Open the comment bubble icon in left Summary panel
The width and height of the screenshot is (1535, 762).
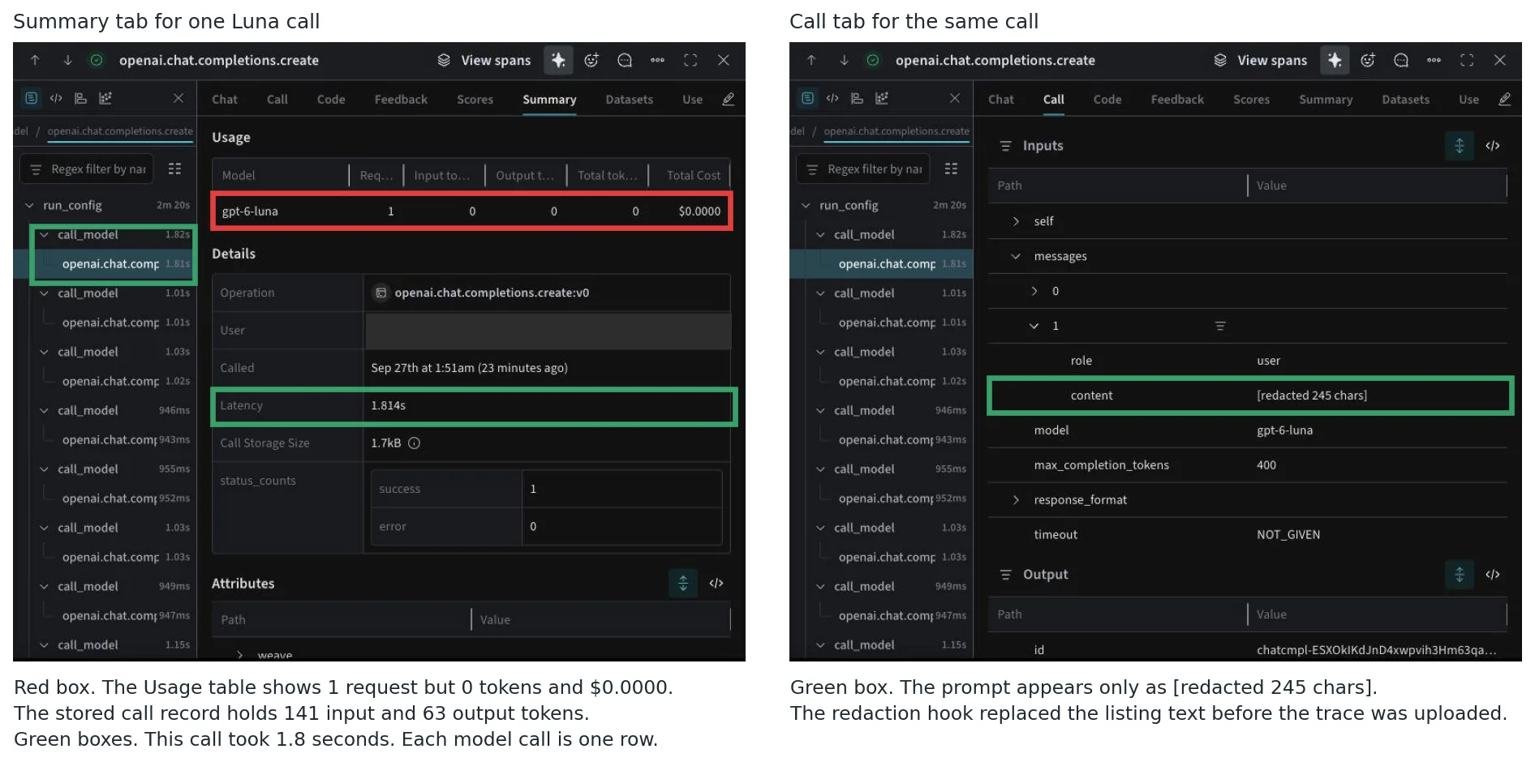pos(625,60)
